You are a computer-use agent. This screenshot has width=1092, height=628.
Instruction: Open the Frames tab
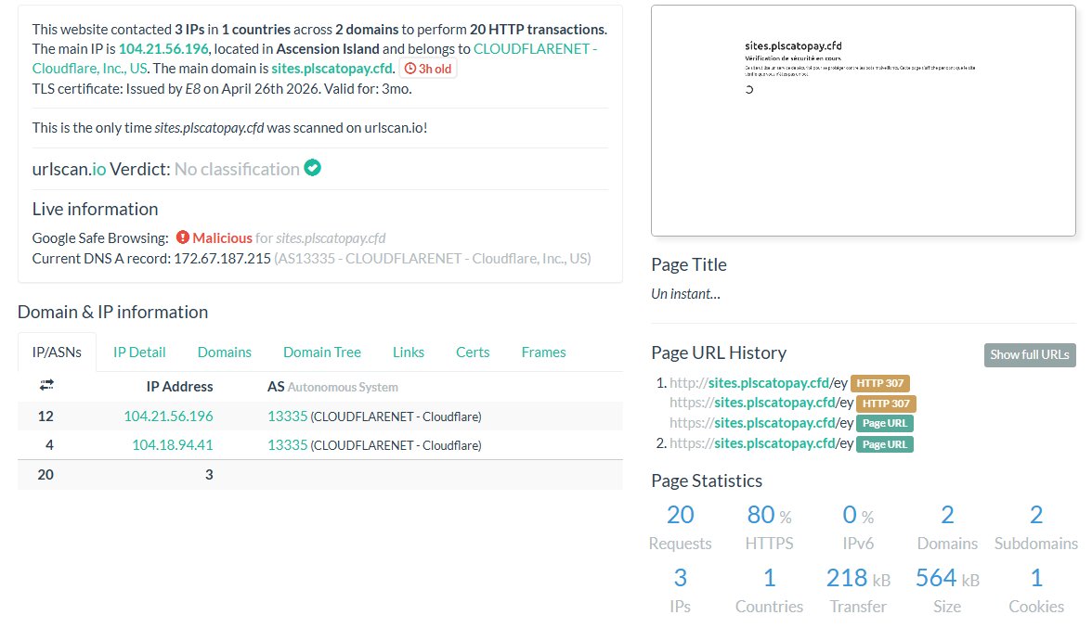(x=543, y=352)
